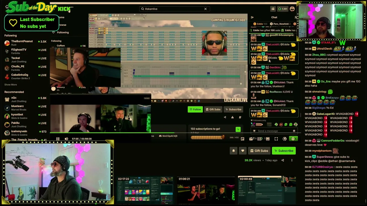Viewport: 367px width, 206px height.
Task: Open TheBurntPeanut channel in Following list
Action: (26, 43)
